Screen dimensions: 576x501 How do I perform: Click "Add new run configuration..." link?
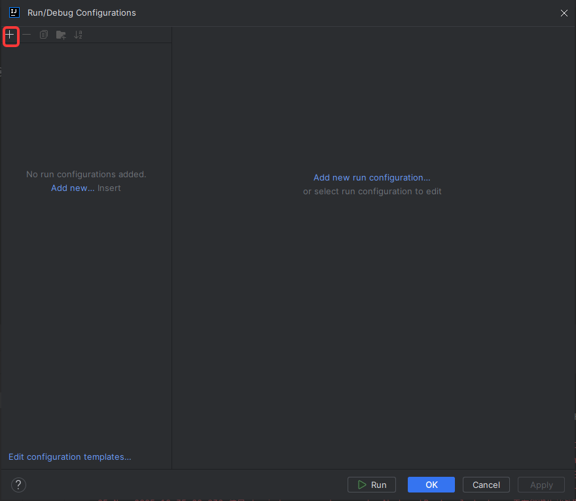[372, 177]
